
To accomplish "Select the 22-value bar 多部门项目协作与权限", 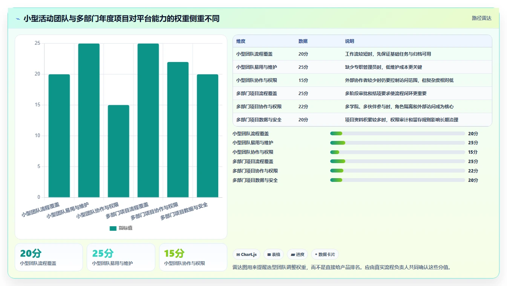I will [x=178, y=130].
